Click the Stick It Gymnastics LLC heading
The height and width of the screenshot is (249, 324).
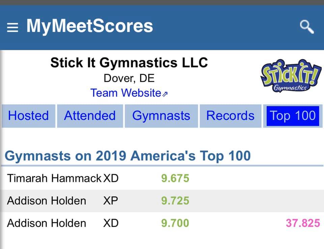click(129, 63)
